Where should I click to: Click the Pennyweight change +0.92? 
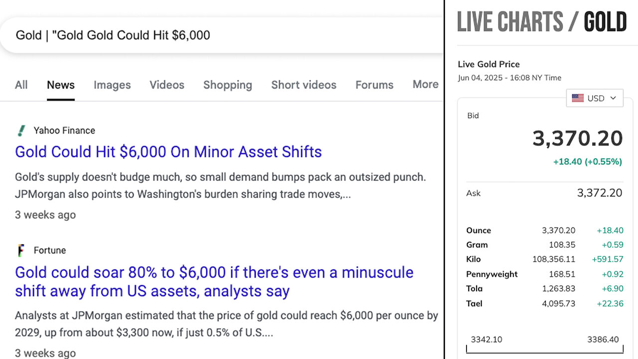coord(613,274)
